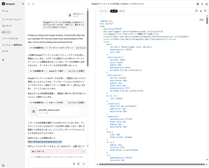Open the uploaded CSV file attachment icon

70,15
